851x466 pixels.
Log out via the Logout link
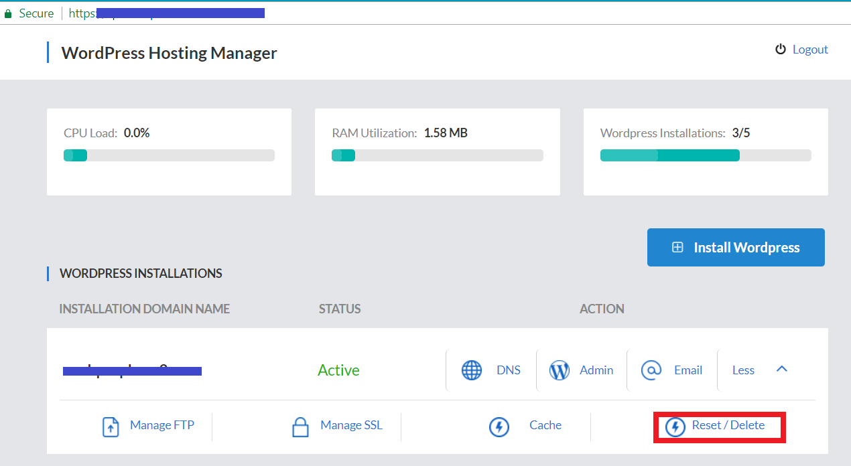(x=810, y=50)
